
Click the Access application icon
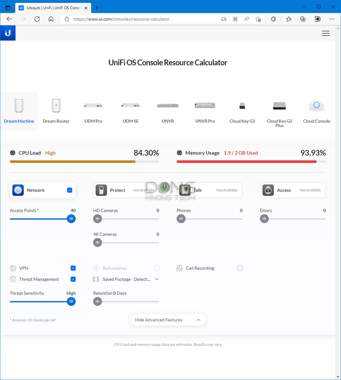[268, 190]
